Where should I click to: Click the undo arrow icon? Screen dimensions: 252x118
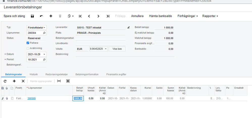[x=41, y=16]
